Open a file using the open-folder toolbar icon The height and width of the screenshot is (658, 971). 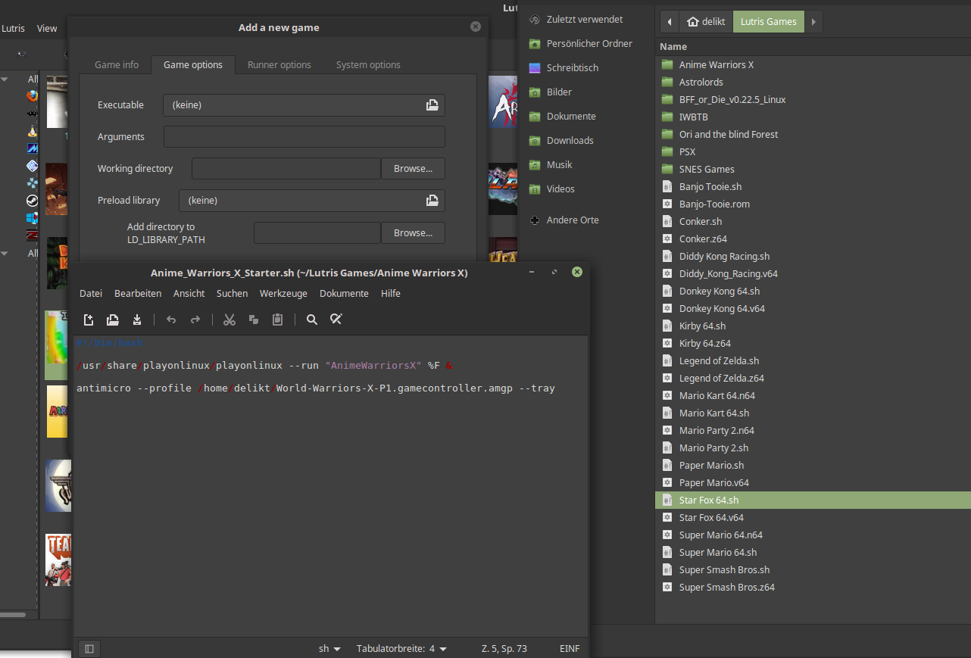tap(112, 320)
